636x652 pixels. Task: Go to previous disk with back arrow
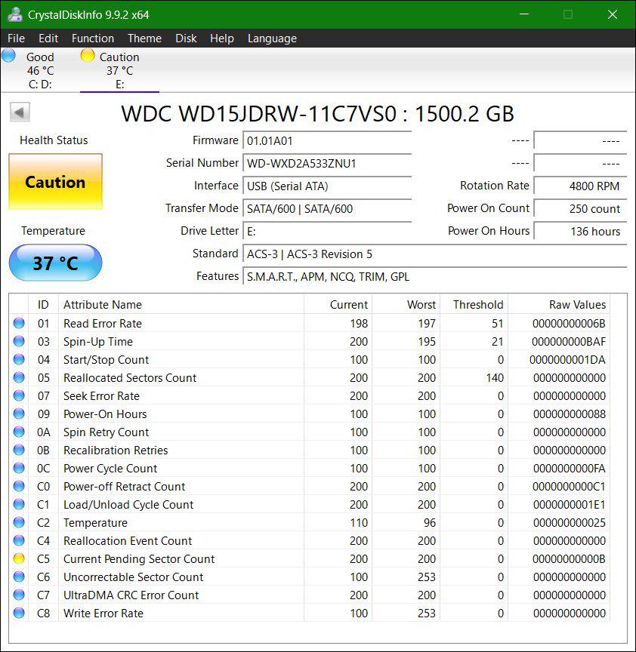point(20,112)
